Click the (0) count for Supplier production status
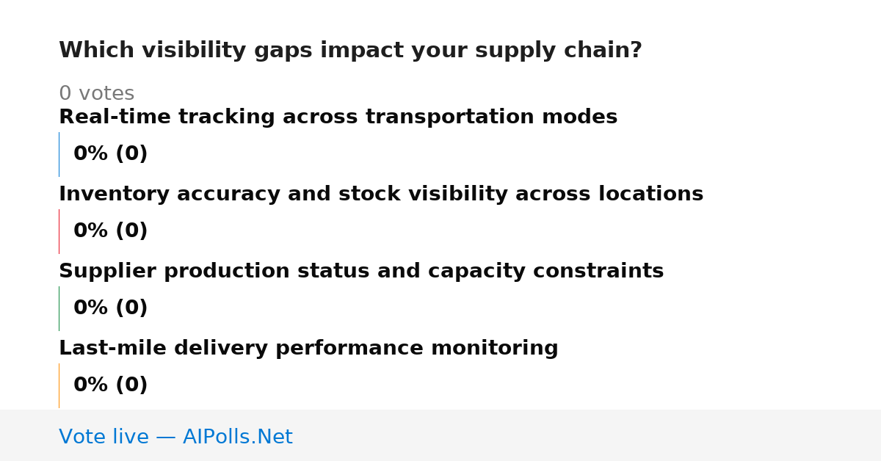 click(x=131, y=308)
